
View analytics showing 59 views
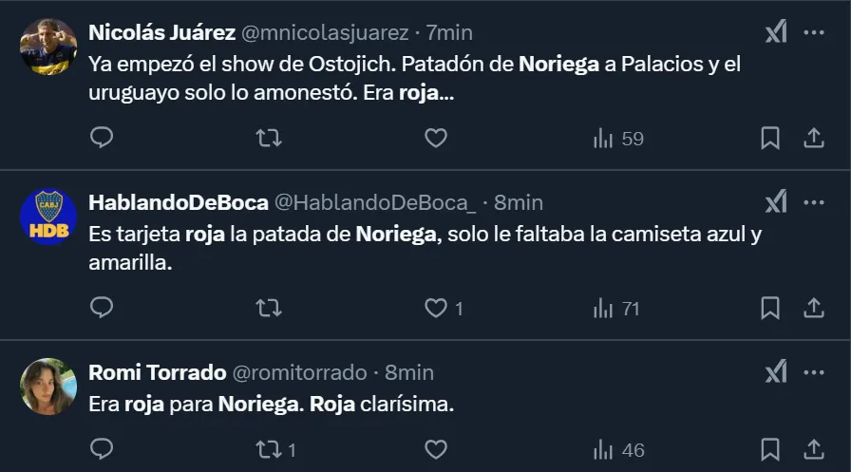click(617, 139)
